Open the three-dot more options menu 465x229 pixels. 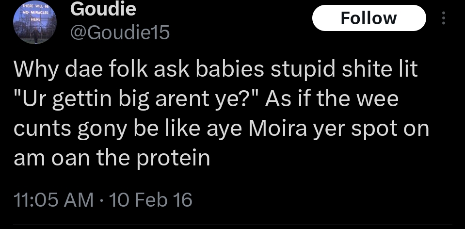[442, 18]
